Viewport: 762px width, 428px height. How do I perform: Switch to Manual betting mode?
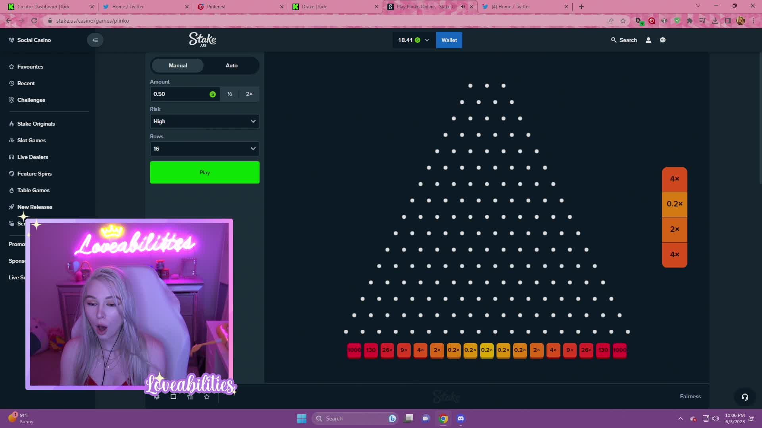pyautogui.click(x=177, y=65)
